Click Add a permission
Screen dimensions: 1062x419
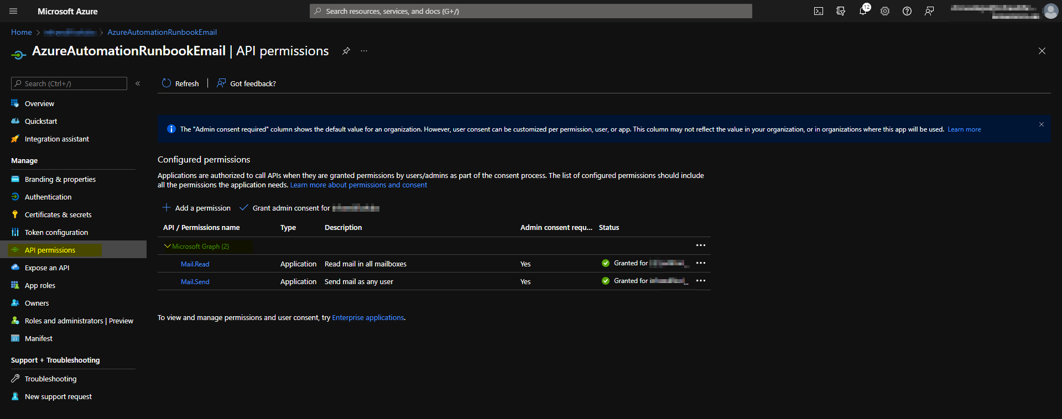click(196, 208)
